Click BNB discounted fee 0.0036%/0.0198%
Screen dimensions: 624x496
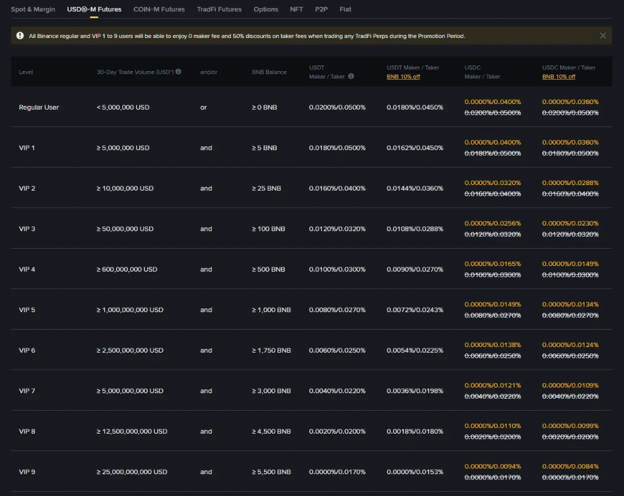(415, 391)
